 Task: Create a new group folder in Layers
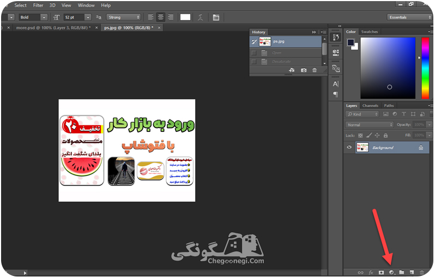click(401, 272)
